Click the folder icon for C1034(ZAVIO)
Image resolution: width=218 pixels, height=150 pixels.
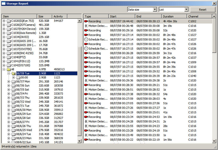pyautogui.click(x=9, y=37)
